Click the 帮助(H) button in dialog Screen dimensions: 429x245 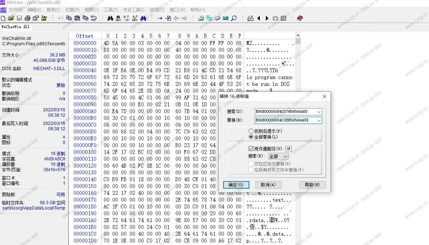point(312,185)
